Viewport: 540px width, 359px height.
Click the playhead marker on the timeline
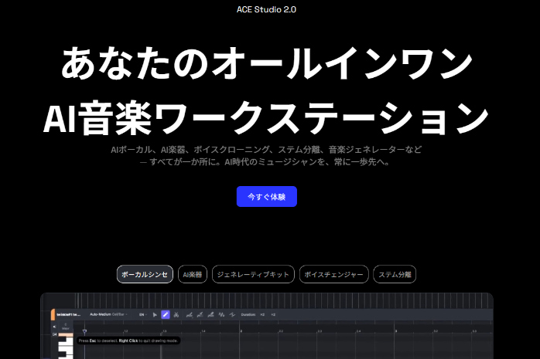point(85,330)
